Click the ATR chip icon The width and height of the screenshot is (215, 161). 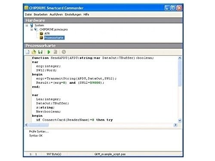pyautogui.click(x=41, y=33)
